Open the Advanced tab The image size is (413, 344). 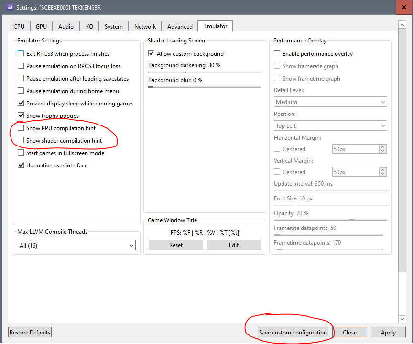180,27
